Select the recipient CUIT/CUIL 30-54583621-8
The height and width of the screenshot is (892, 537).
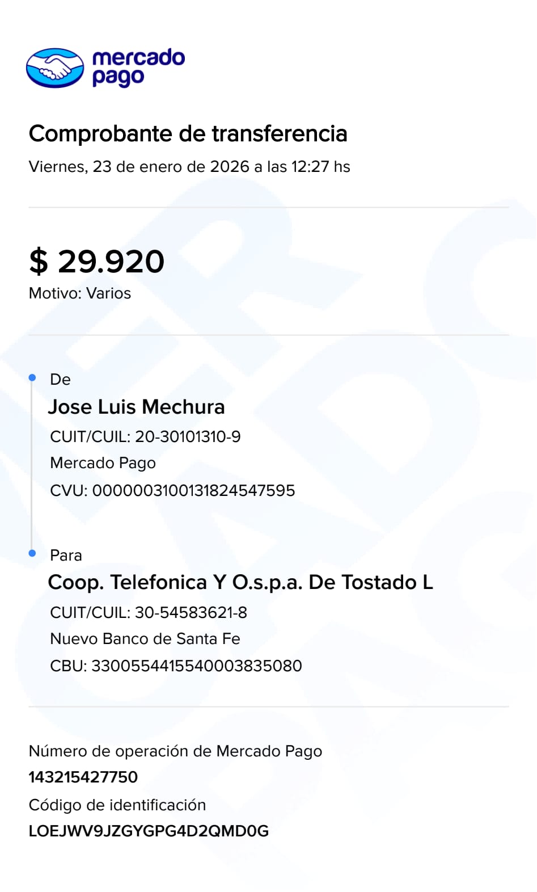191,613
